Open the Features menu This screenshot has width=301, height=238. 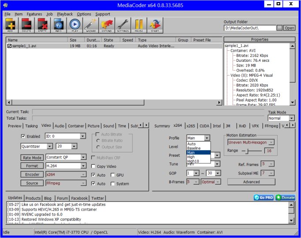point(34,14)
